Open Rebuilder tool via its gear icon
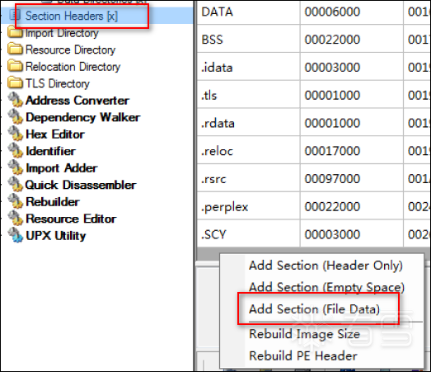The height and width of the screenshot is (372, 431). click(x=15, y=201)
